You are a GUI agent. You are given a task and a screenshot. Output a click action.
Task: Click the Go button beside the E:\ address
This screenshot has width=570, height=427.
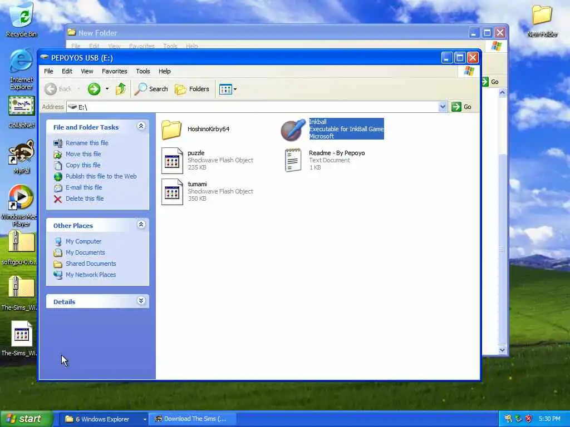(x=461, y=107)
